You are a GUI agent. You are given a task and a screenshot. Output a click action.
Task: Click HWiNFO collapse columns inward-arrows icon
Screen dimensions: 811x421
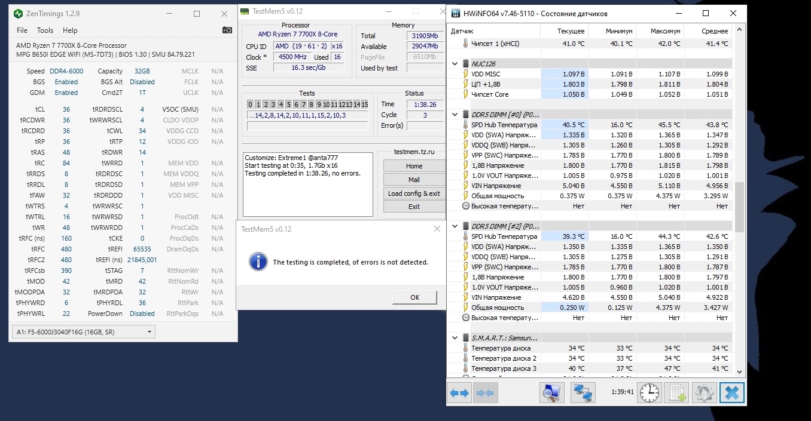click(x=485, y=393)
